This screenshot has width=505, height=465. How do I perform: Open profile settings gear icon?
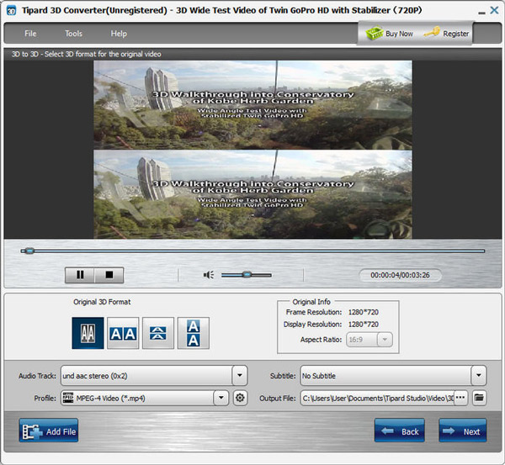[x=240, y=398]
